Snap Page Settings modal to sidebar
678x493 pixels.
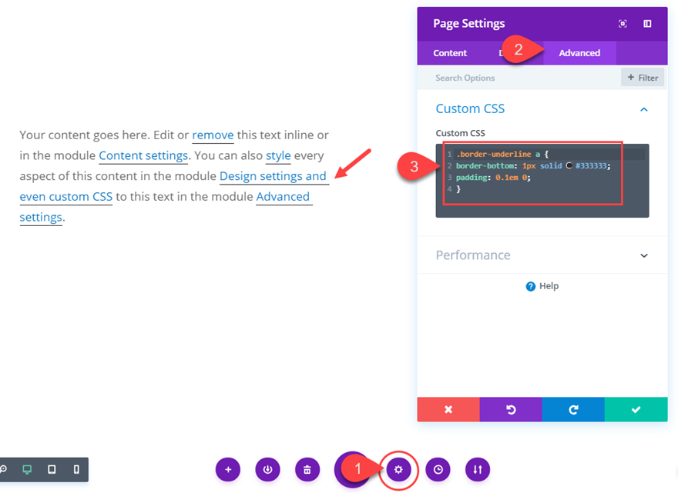pyautogui.click(x=647, y=24)
